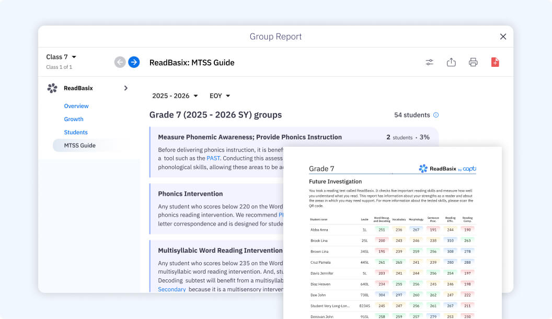Click the Brown Lina row name

click(x=319, y=252)
